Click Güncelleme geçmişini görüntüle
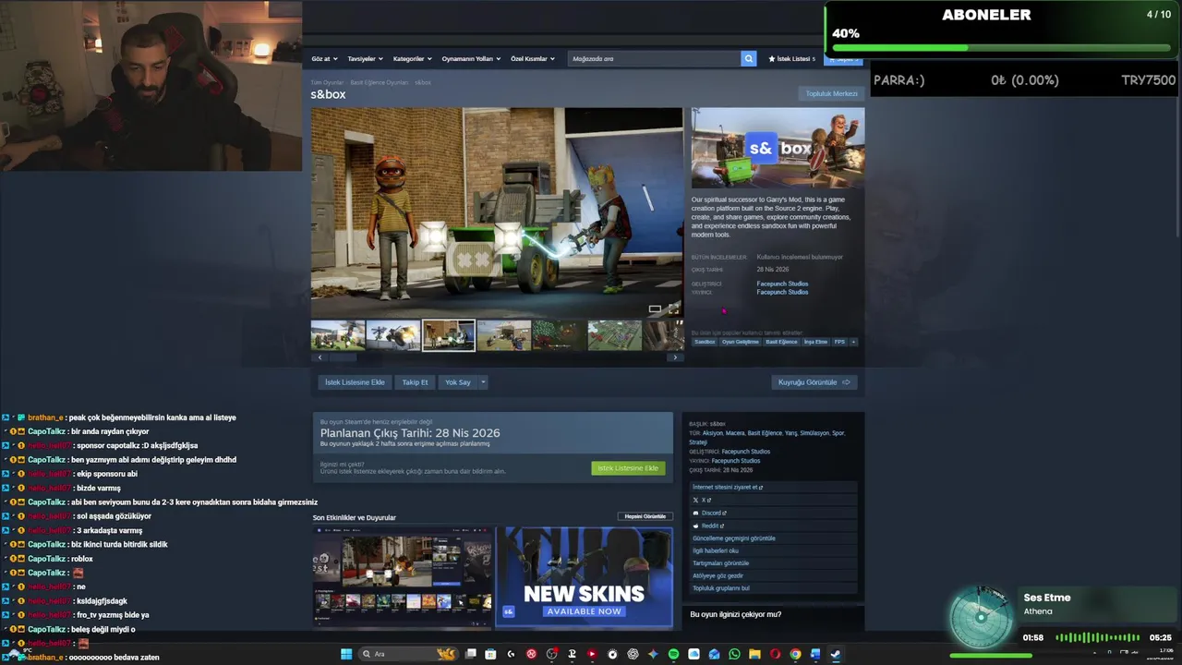 point(734,538)
